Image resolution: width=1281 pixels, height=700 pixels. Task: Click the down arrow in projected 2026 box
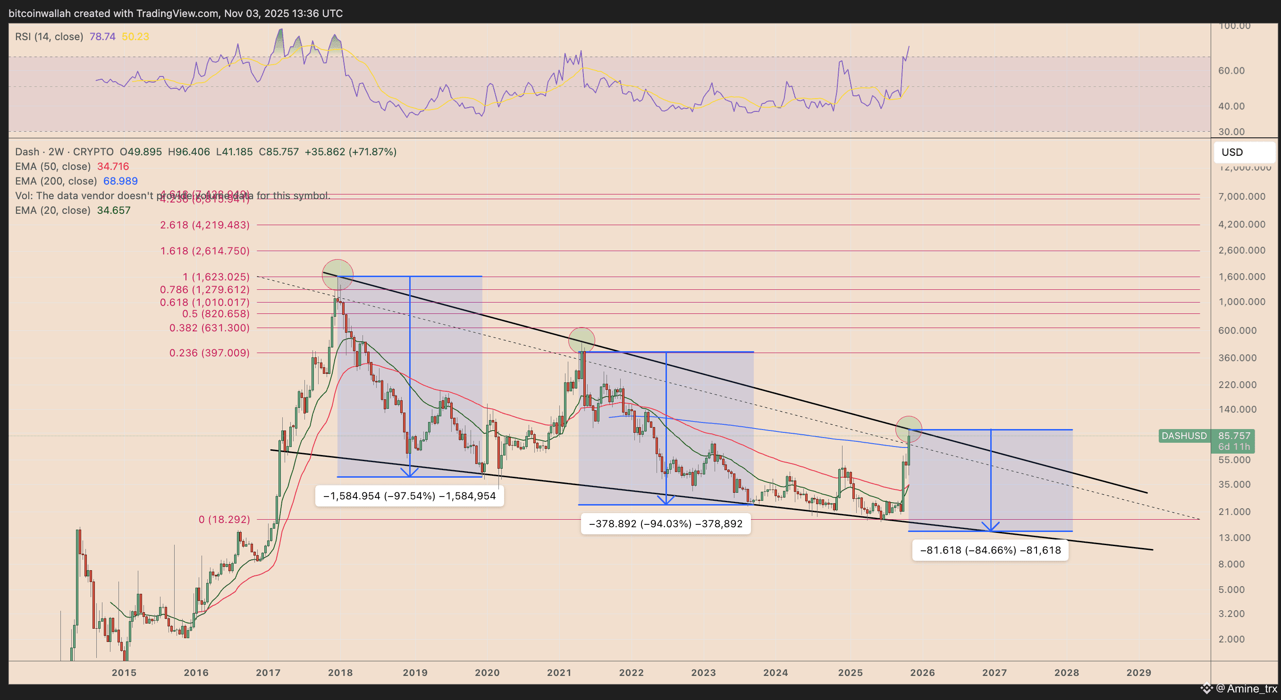[991, 525]
